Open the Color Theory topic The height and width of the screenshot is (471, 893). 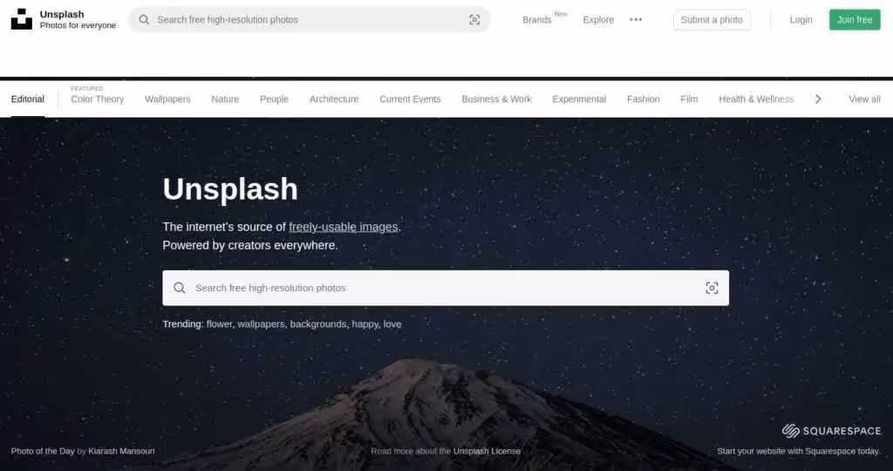98,99
